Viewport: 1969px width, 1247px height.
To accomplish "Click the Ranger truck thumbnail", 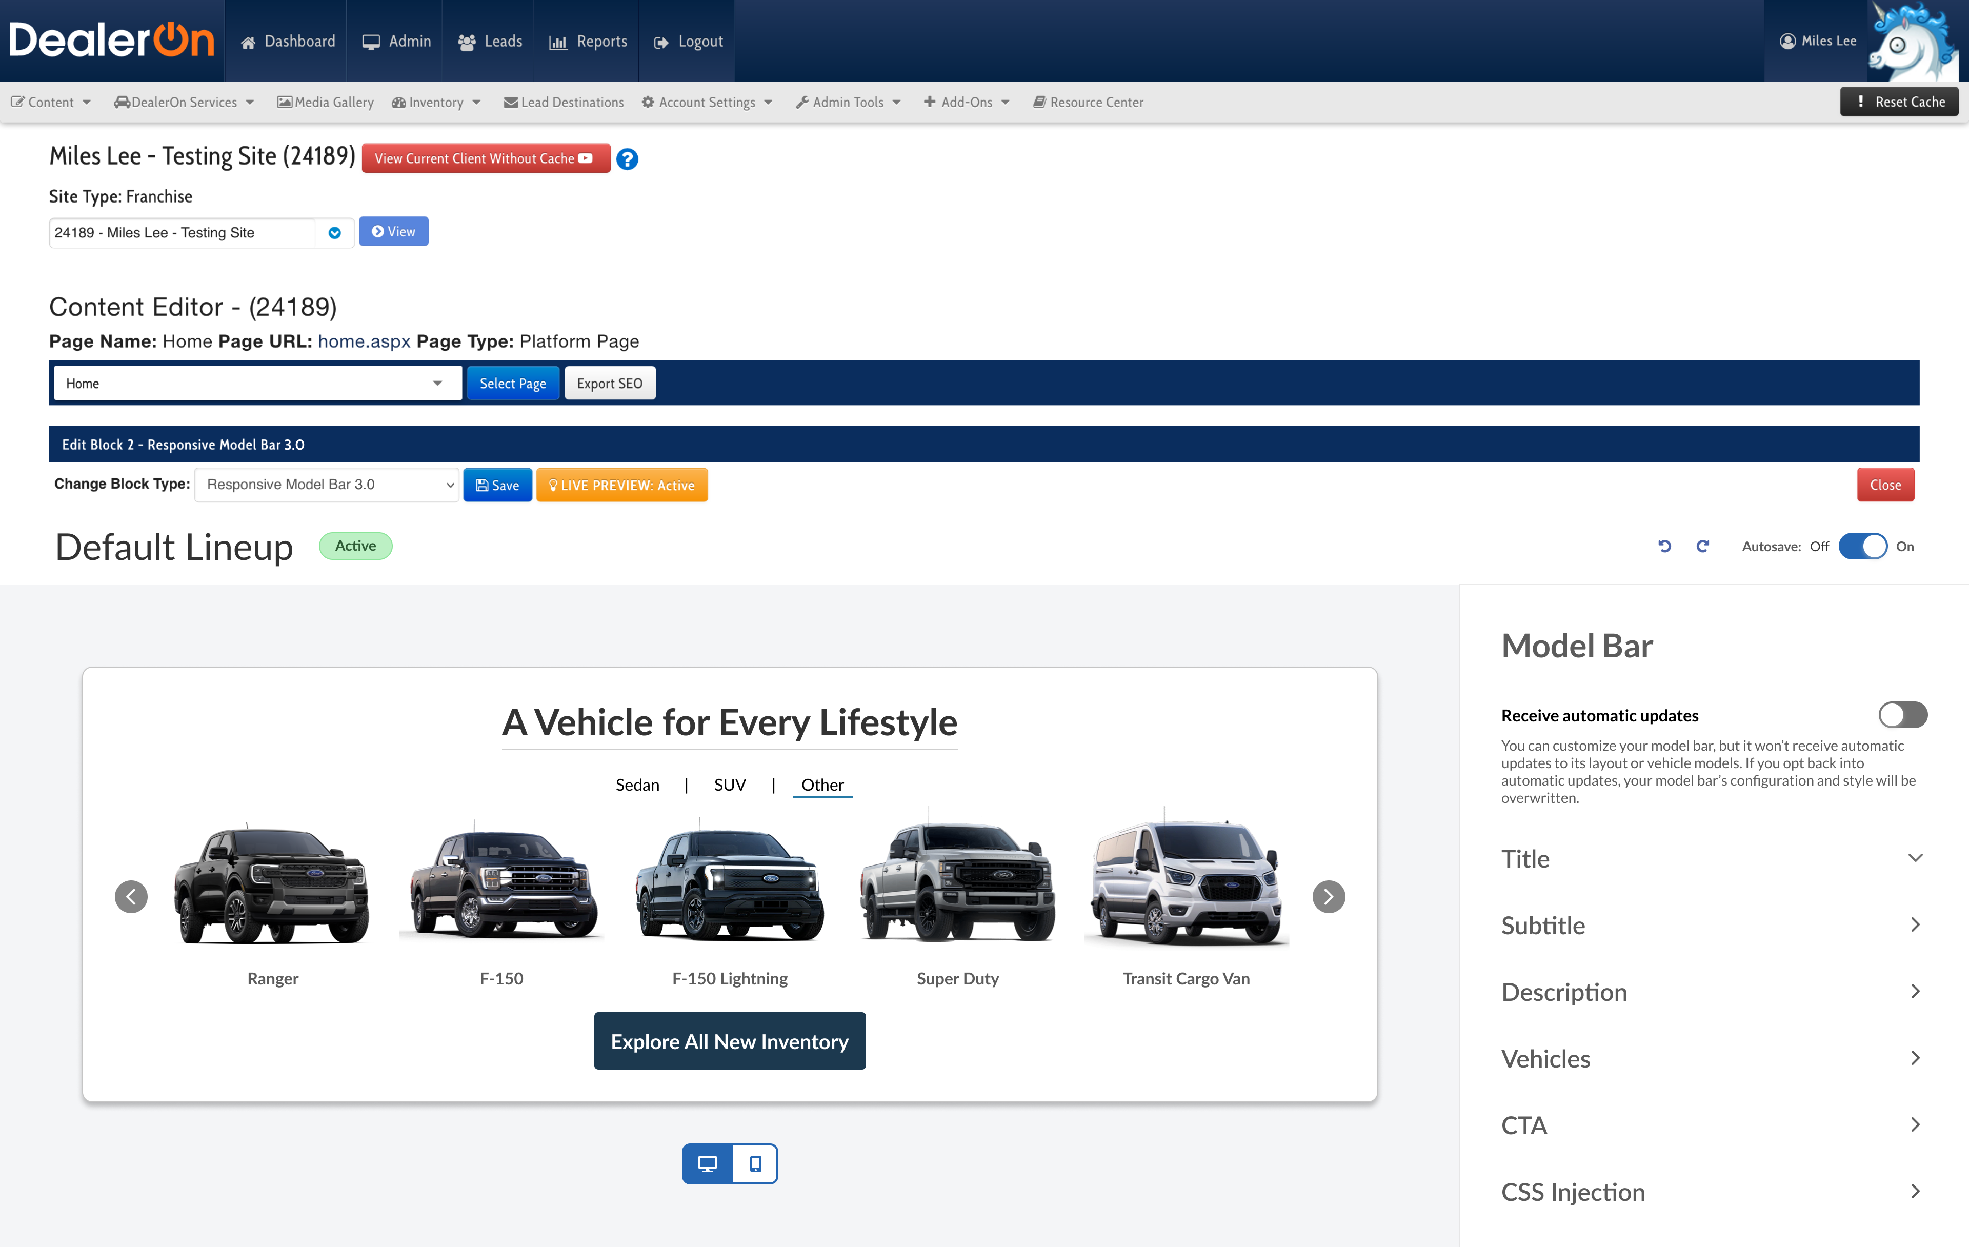I will [272, 883].
